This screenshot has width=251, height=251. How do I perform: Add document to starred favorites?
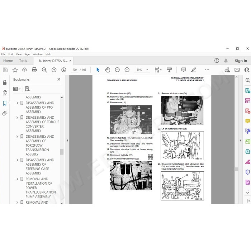point(15,70)
